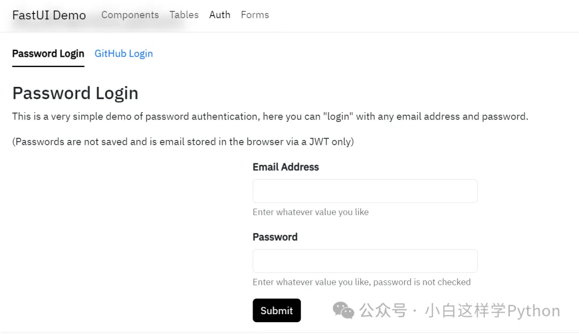Open the Tables navigation link
579x334 pixels.
coord(184,15)
